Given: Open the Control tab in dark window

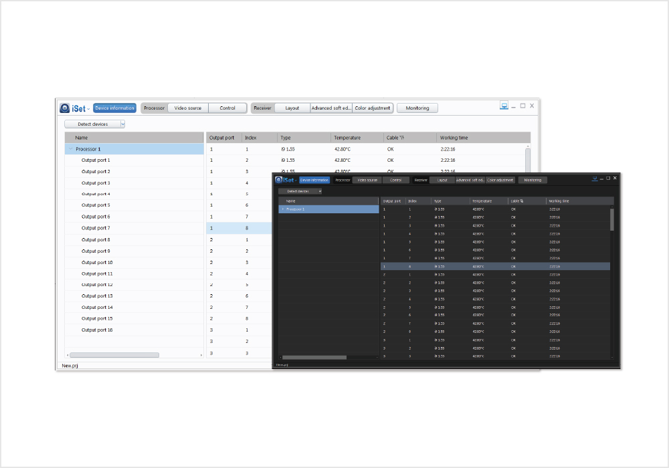Looking at the screenshot, I should (395, 180).
